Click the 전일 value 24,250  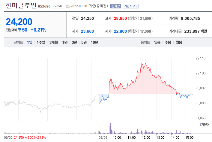click(x=87, y=18)
